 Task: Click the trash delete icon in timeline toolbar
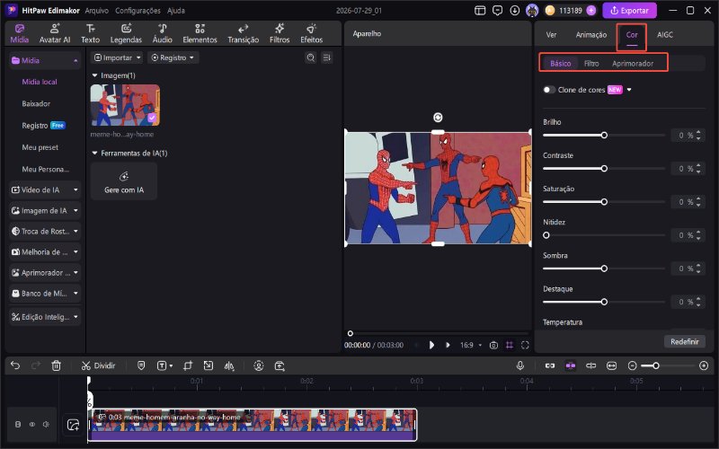click(56, 365)
